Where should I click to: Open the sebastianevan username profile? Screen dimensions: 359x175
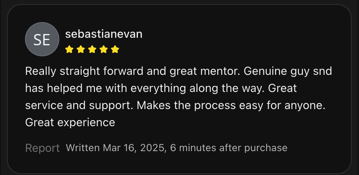104,34
